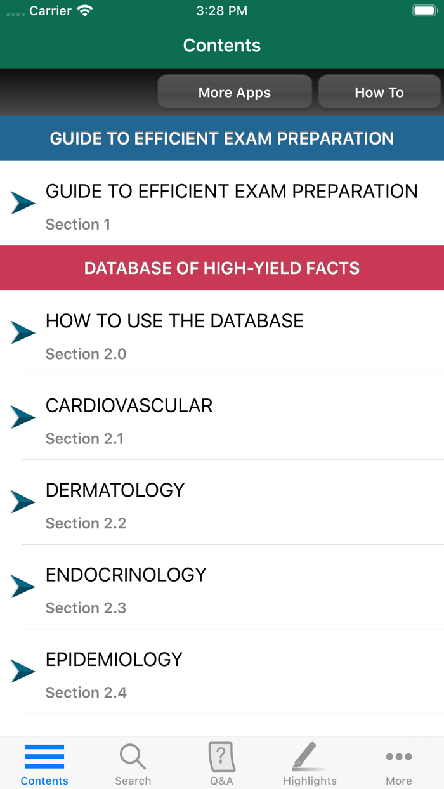444x789 pixels.
Task: Select the Contents icon in the tab bar
Action: pyautogui.click(x=44, y=756)
